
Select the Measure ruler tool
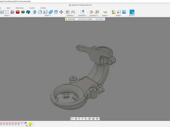coord(105,12)
